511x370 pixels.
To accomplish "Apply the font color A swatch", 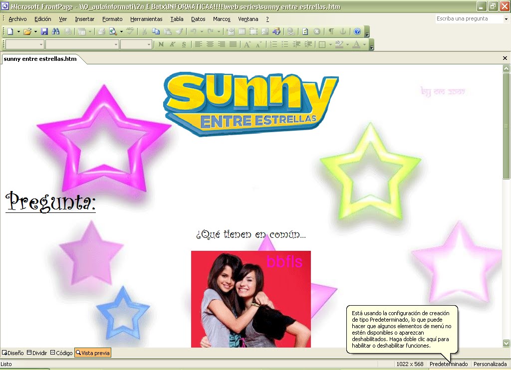I will tap(356, 44).
